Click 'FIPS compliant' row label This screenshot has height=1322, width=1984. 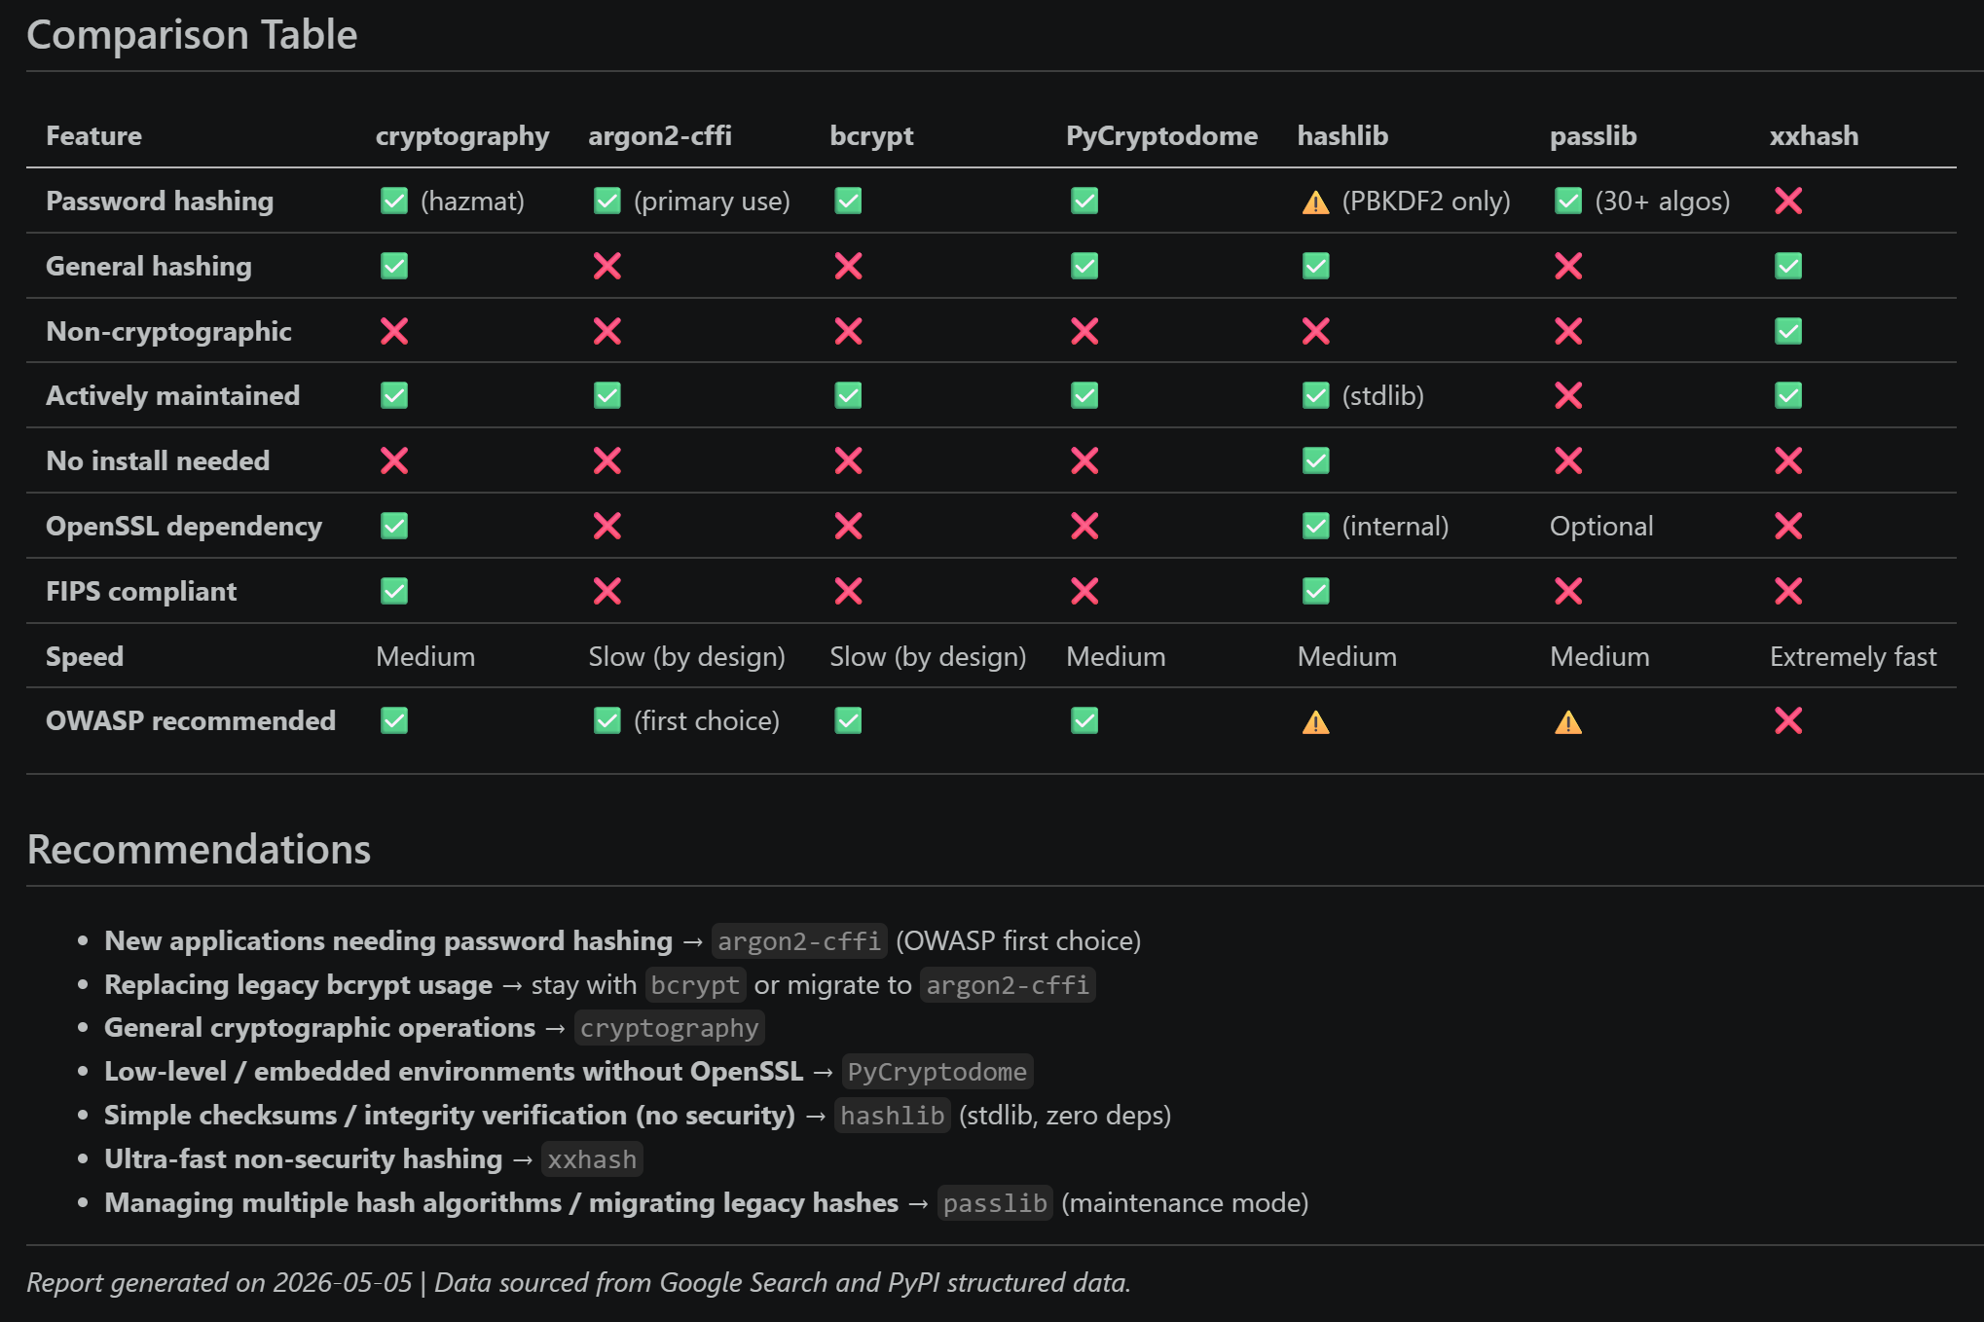coord(141,592)
